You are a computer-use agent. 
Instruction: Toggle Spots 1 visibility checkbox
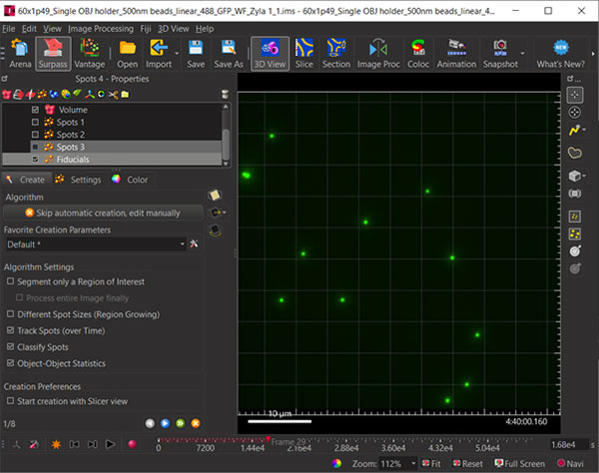(35, 122)
